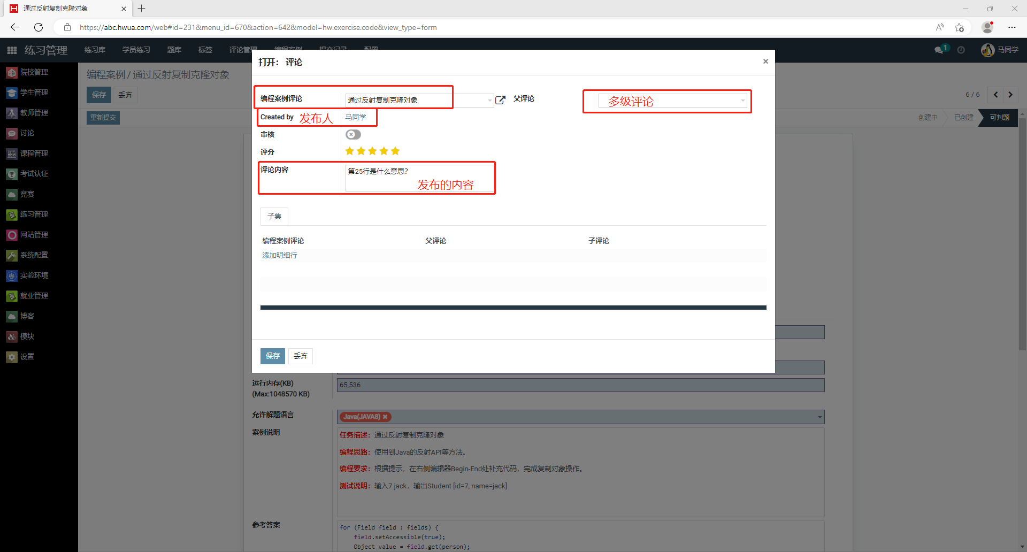View site information lock icon
The image size is (1027, 552).
(x=67, y=27)
